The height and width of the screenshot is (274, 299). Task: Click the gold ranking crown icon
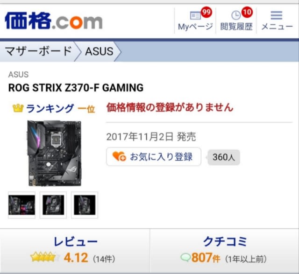18,108
